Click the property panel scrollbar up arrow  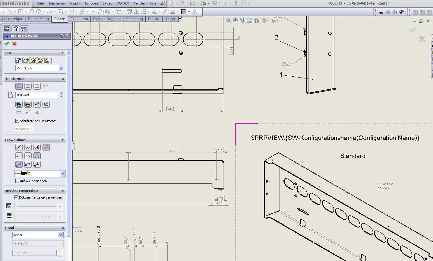pyautogui.click(x=69, y=53)
